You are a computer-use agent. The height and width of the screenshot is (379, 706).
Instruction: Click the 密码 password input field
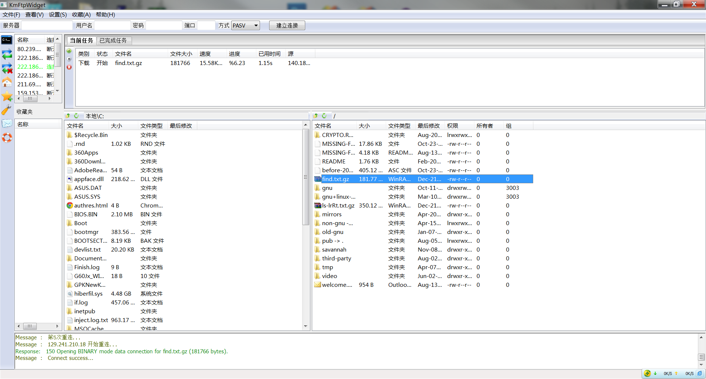click(164, 26)
